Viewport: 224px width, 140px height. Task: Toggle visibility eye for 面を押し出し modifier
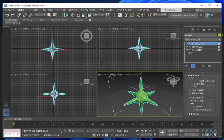[187, 47]
